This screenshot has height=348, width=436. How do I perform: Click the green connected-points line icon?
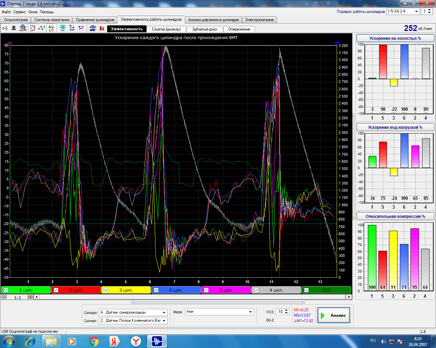[42, 28]
